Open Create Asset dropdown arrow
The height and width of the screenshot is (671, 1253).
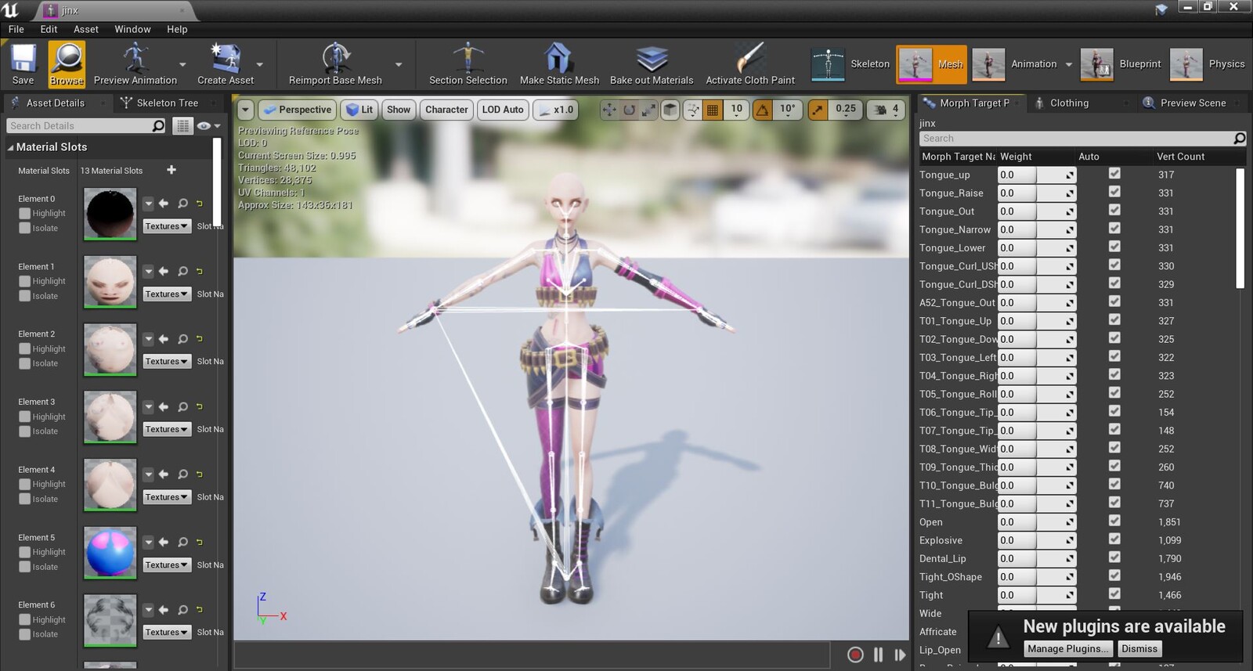pyautogui.click(x=260, y=65)
